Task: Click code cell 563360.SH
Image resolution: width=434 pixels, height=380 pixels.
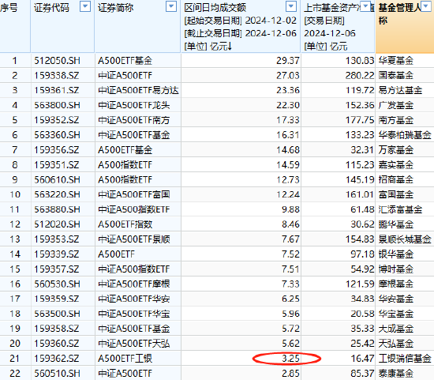Action: [57, 135]
